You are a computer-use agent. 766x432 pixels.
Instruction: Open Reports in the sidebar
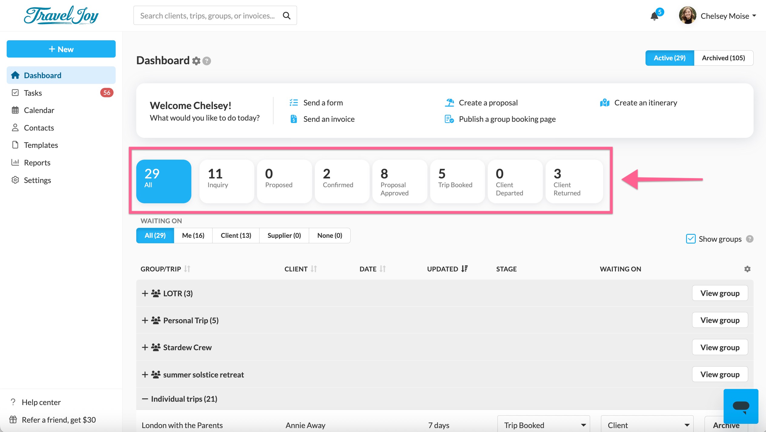coord(37,163)
